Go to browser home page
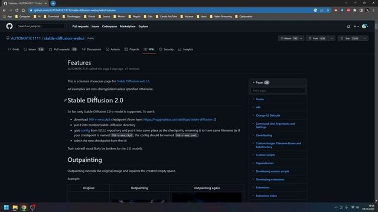 [23, 11]
